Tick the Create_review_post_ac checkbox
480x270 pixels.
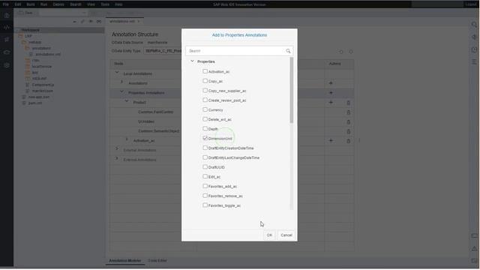pos(205,100)
